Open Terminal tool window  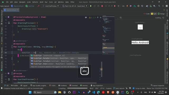tap(73, 85)
